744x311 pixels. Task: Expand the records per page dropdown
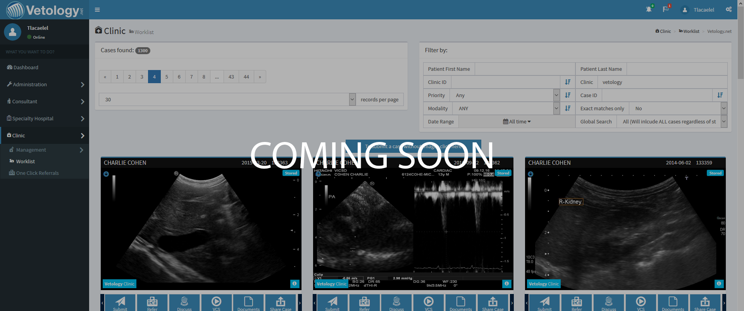(352, 99)
